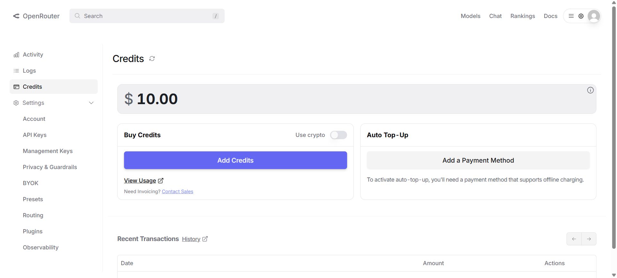Open the Contact Sales link
Screen dimensions: 617x278
177,192
